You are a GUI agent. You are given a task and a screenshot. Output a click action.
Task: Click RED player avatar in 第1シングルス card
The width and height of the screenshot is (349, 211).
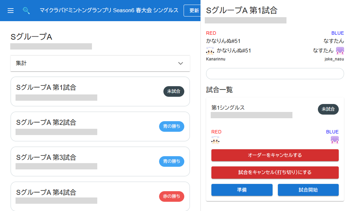point(215,140)
